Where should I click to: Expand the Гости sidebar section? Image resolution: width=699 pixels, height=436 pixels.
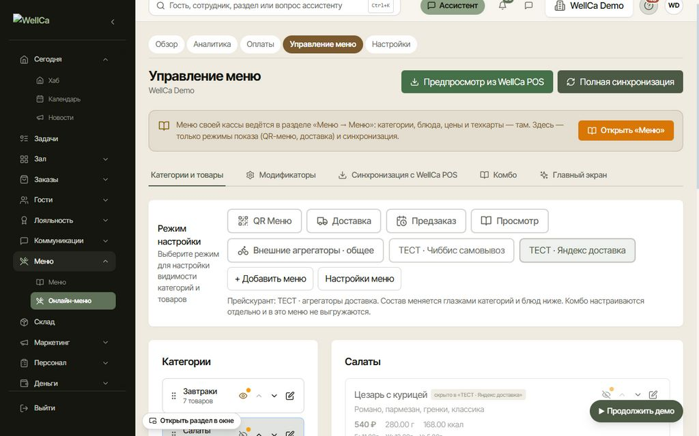pos(105,200)
